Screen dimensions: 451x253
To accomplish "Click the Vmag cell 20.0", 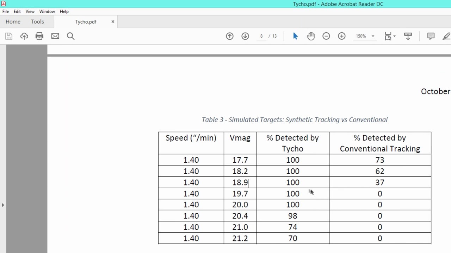I will (240, 205).
